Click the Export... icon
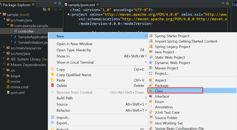Screen dimensions: 237x130 pyautogui.click(x=52, y=122)
